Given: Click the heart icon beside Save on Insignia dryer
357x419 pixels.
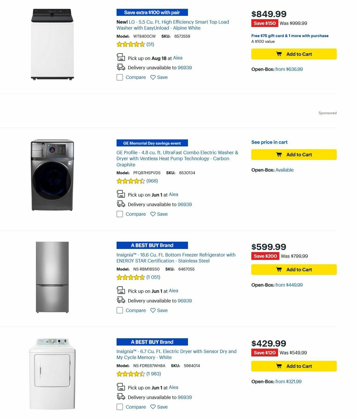Looking at the screenshot, I should click(153, 407).
